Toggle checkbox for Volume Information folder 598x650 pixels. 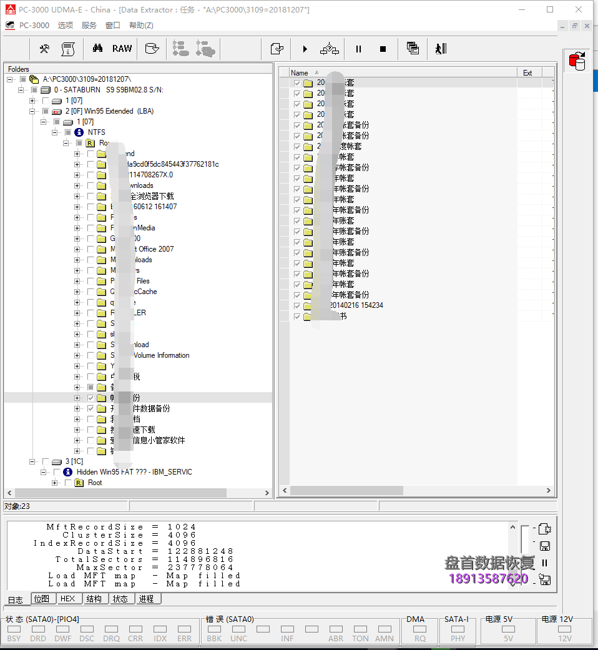tap(91, 355)
